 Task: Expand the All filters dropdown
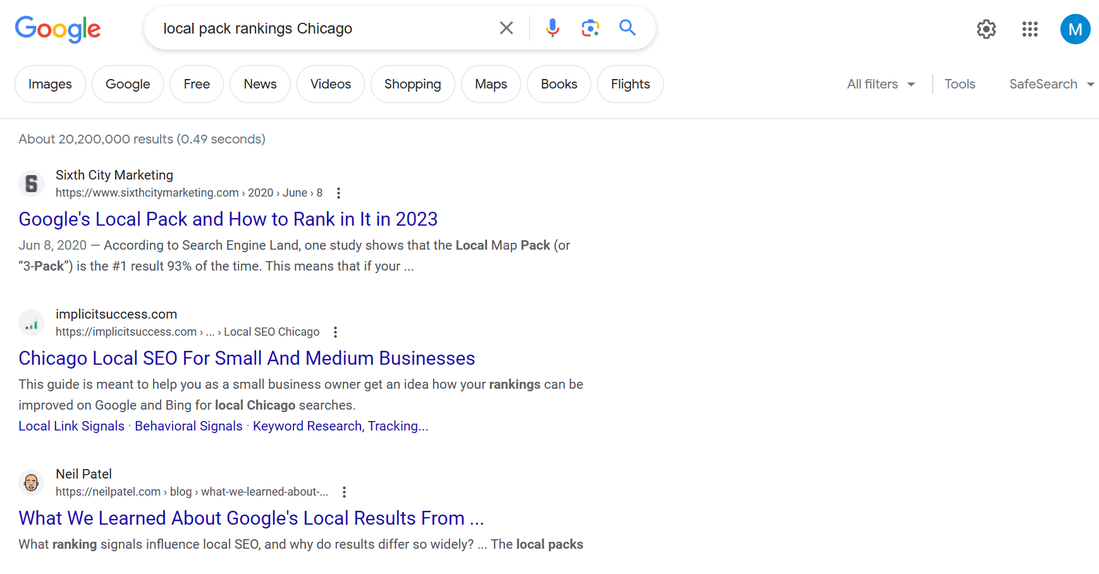pyautogui.click(x=881, y=84)
